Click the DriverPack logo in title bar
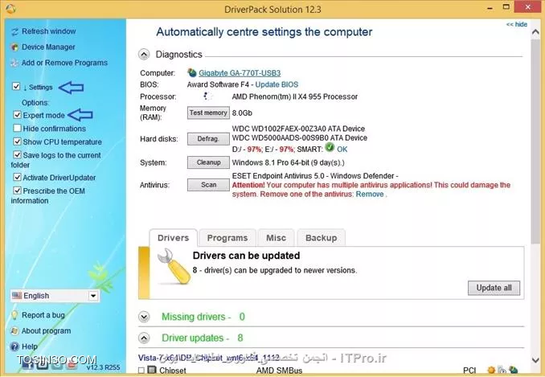The width and height of the screenshot is (545, 377). coord(10,9)
